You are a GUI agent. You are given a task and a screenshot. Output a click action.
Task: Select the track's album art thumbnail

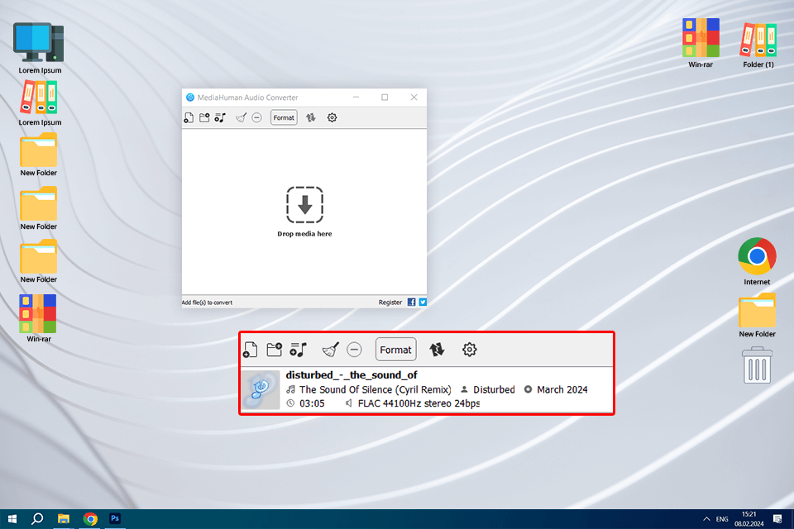click(261, 390)
